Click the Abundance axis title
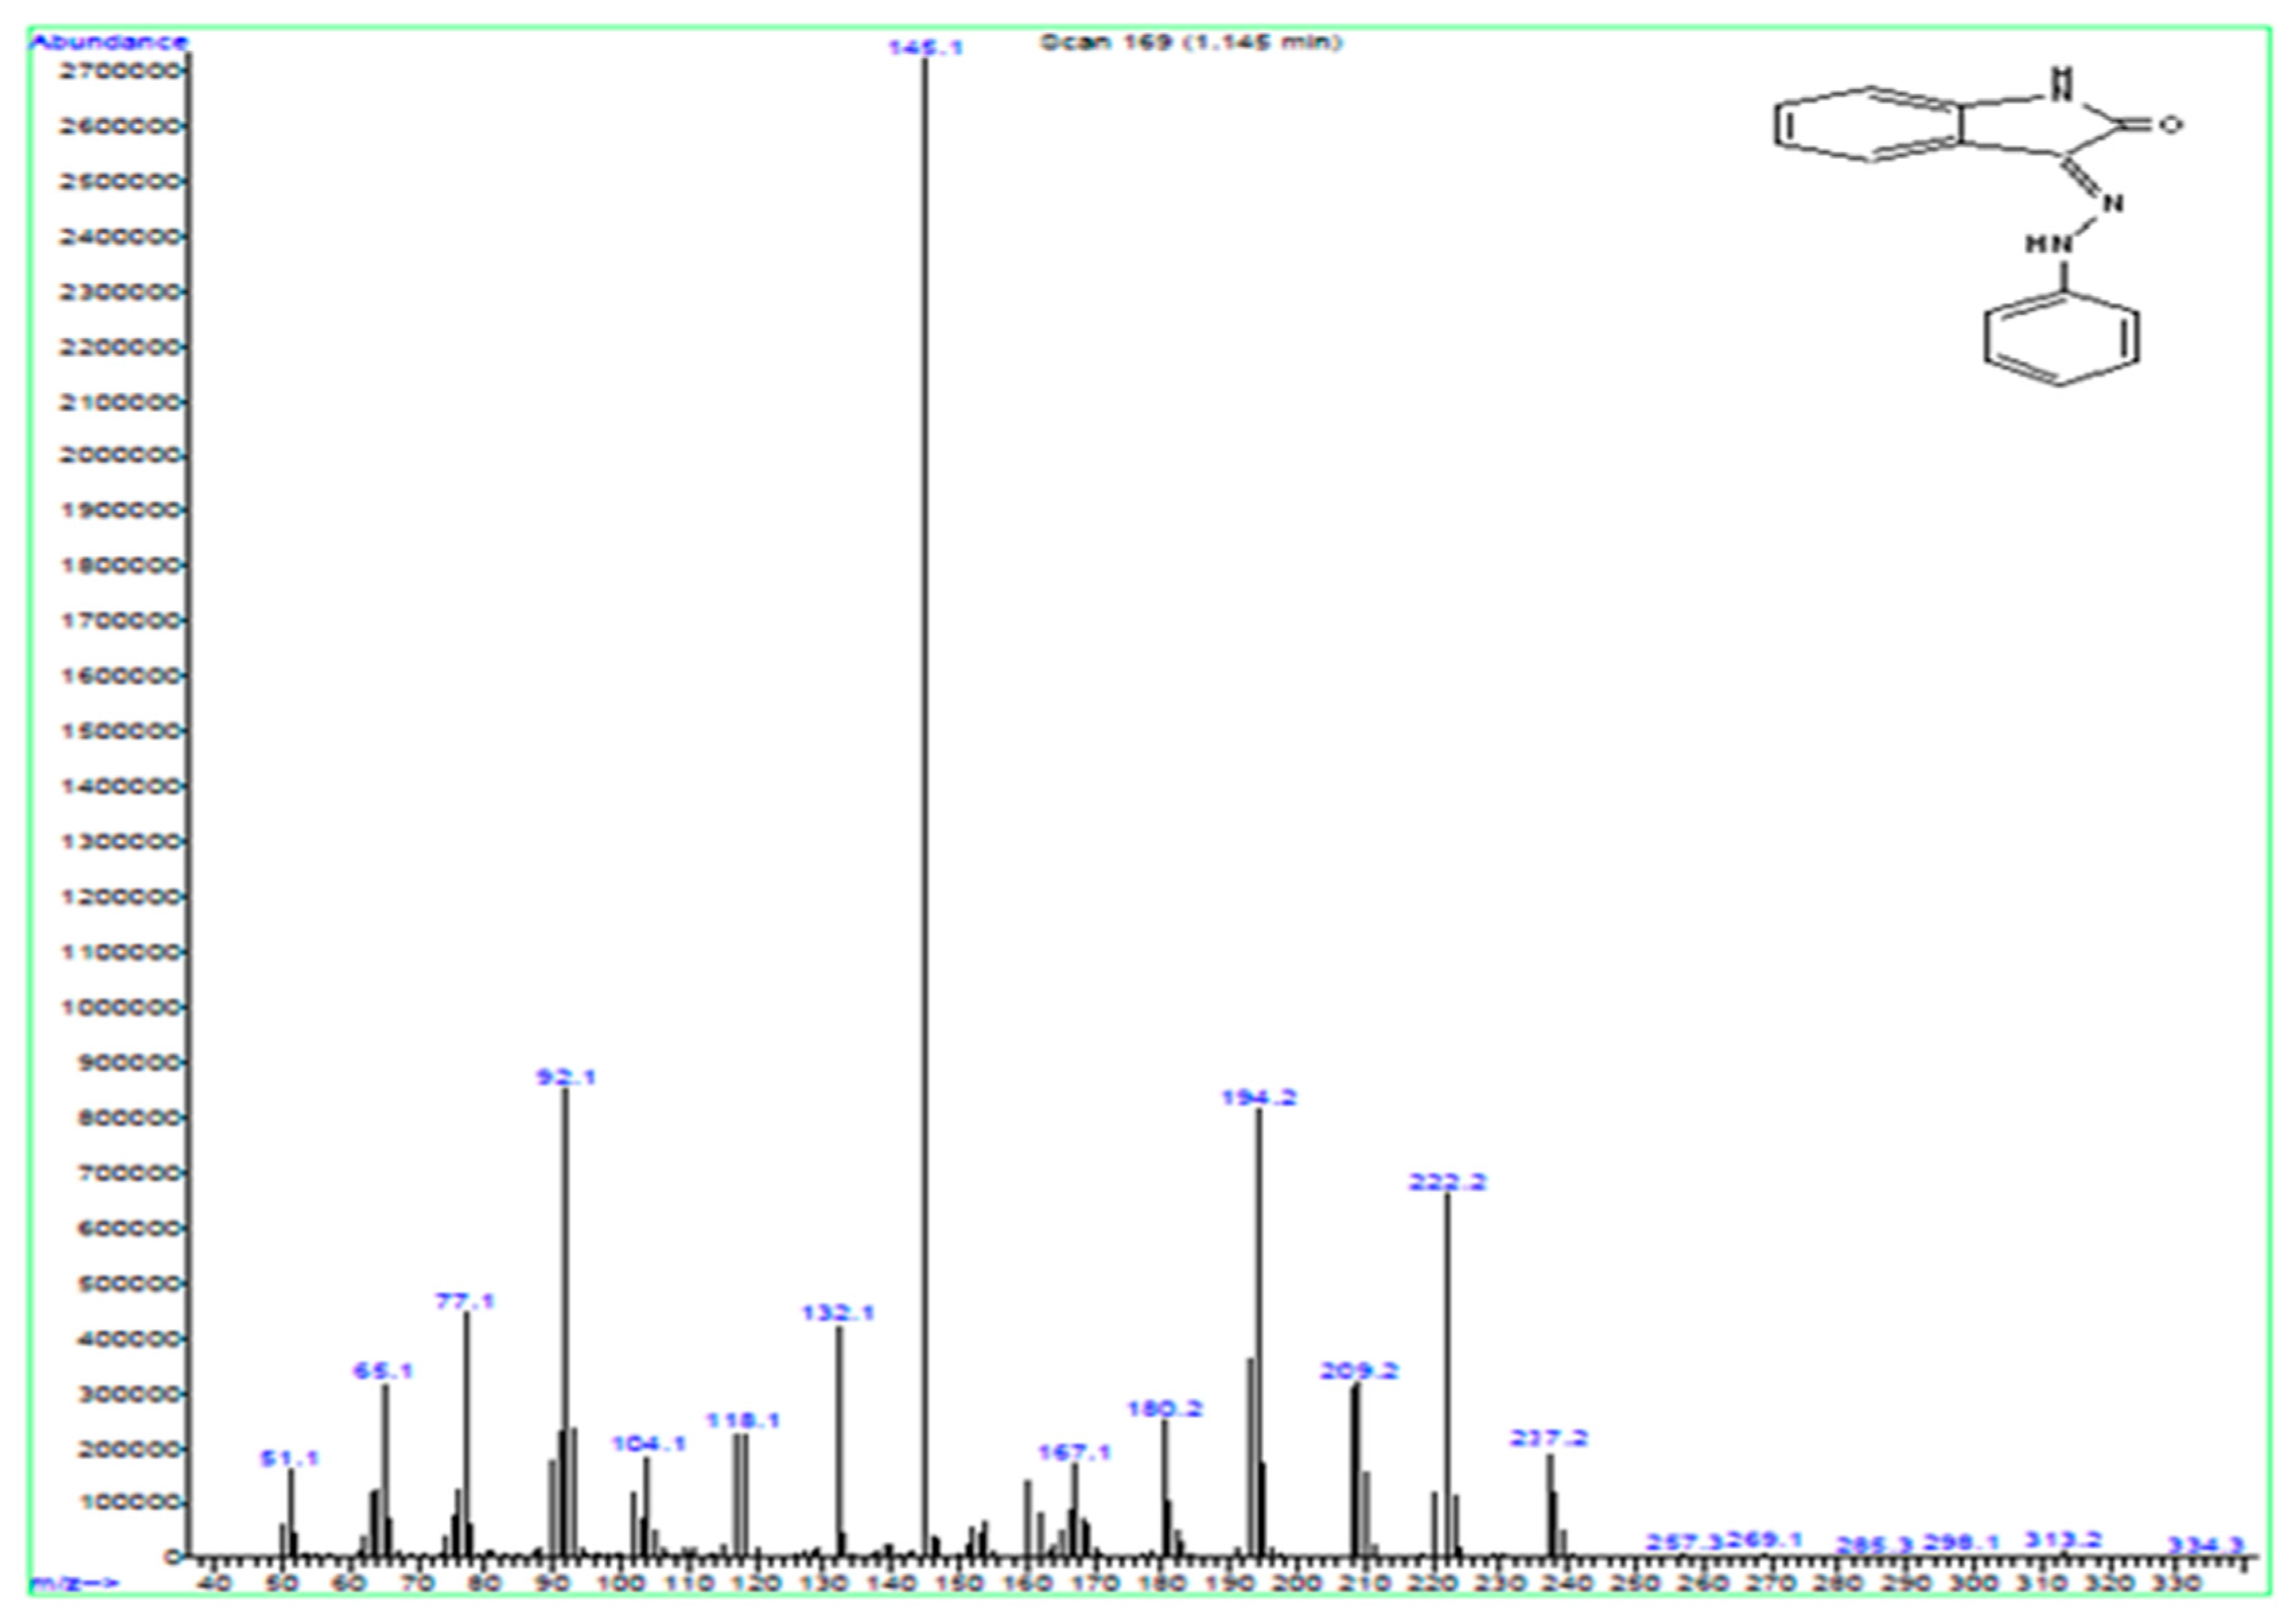Viewport: 2296px width, 1621px height. (110, 42)
